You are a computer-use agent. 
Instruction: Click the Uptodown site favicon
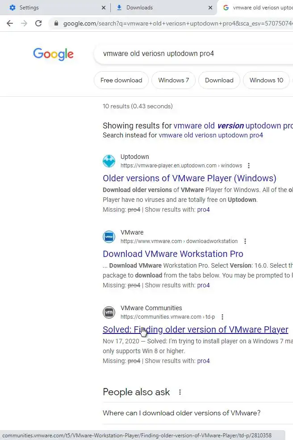[x=109, y=161]
